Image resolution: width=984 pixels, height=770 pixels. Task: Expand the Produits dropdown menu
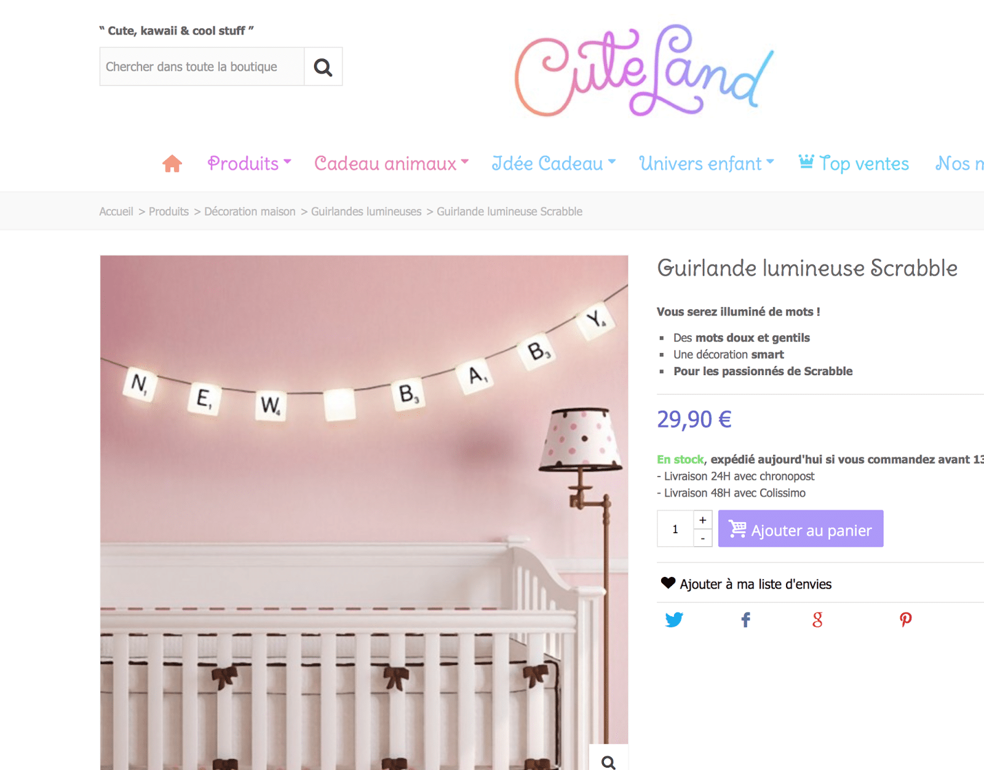click(x=249, y=163)
